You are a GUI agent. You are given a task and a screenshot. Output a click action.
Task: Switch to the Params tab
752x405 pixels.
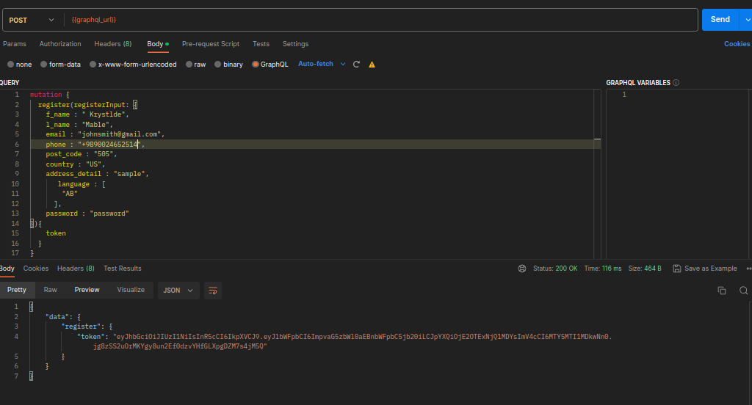click(15, 43)
